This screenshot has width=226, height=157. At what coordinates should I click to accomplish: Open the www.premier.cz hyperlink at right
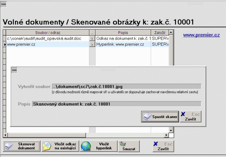coord(201,35)
